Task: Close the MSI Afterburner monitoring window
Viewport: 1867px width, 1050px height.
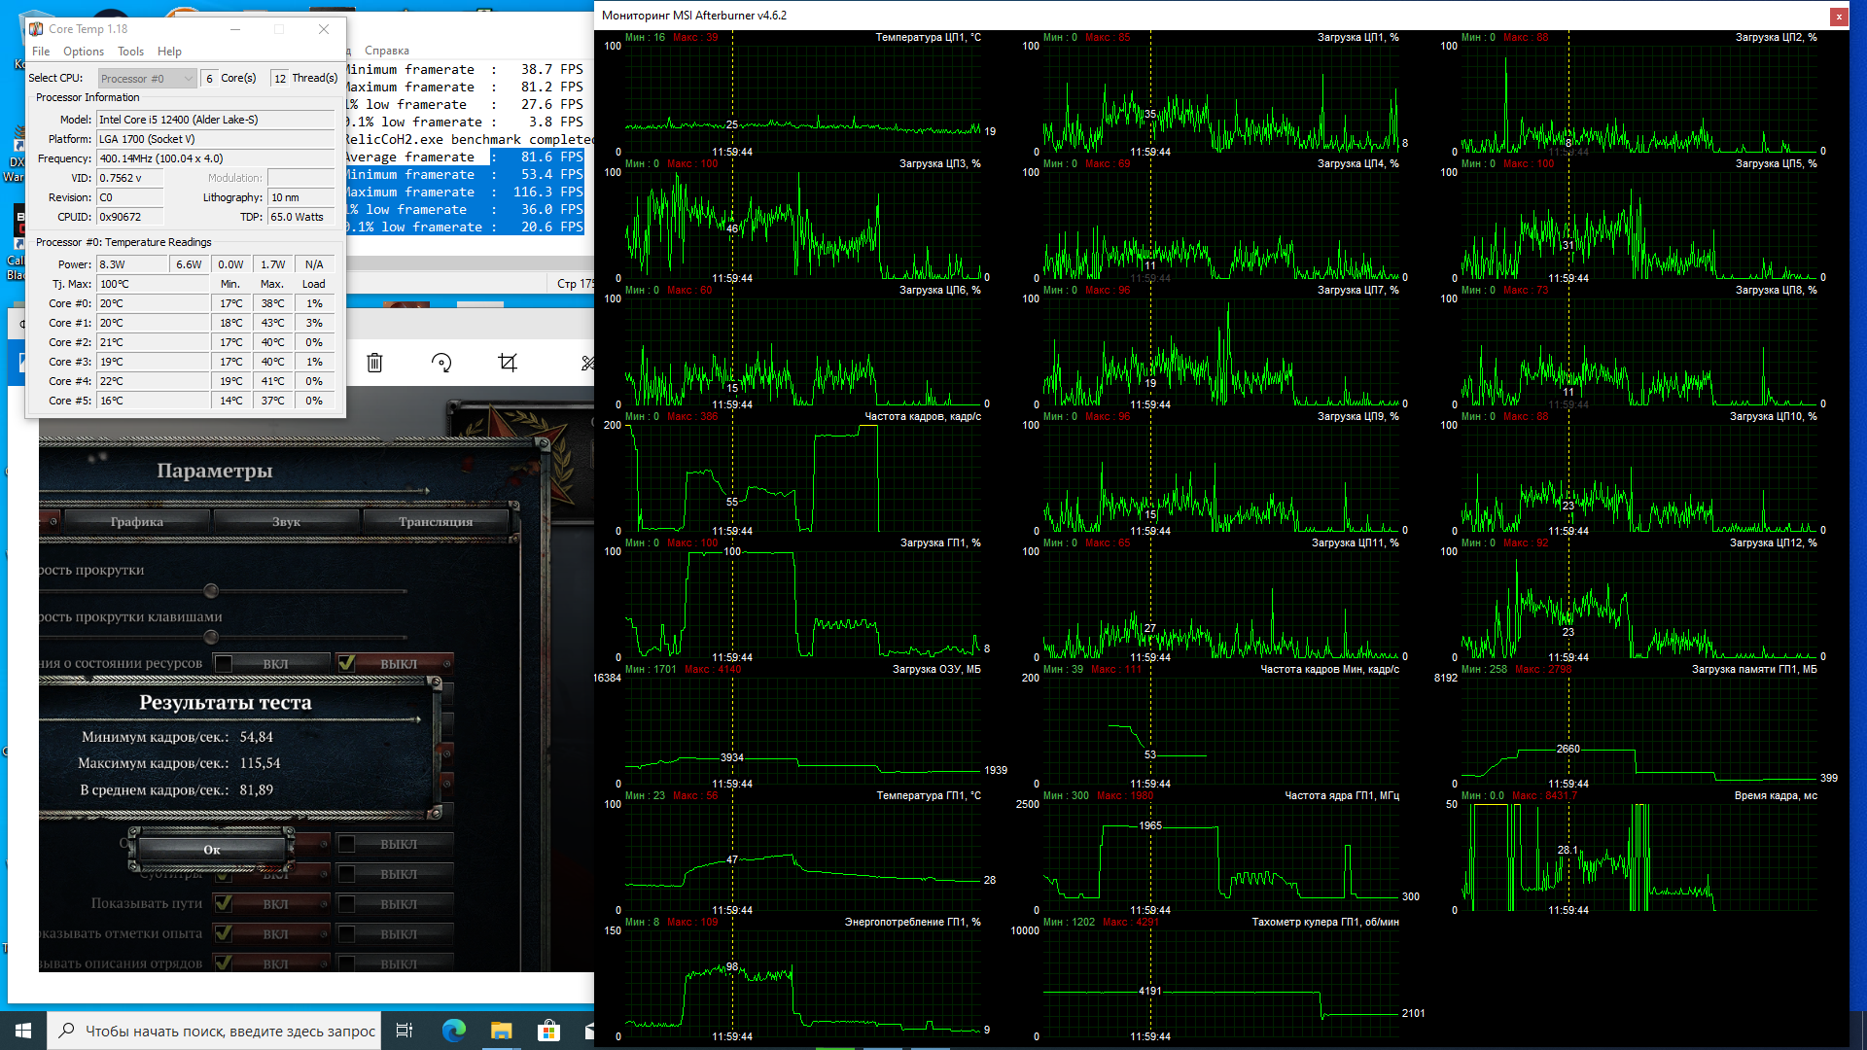Action: 1838,17
